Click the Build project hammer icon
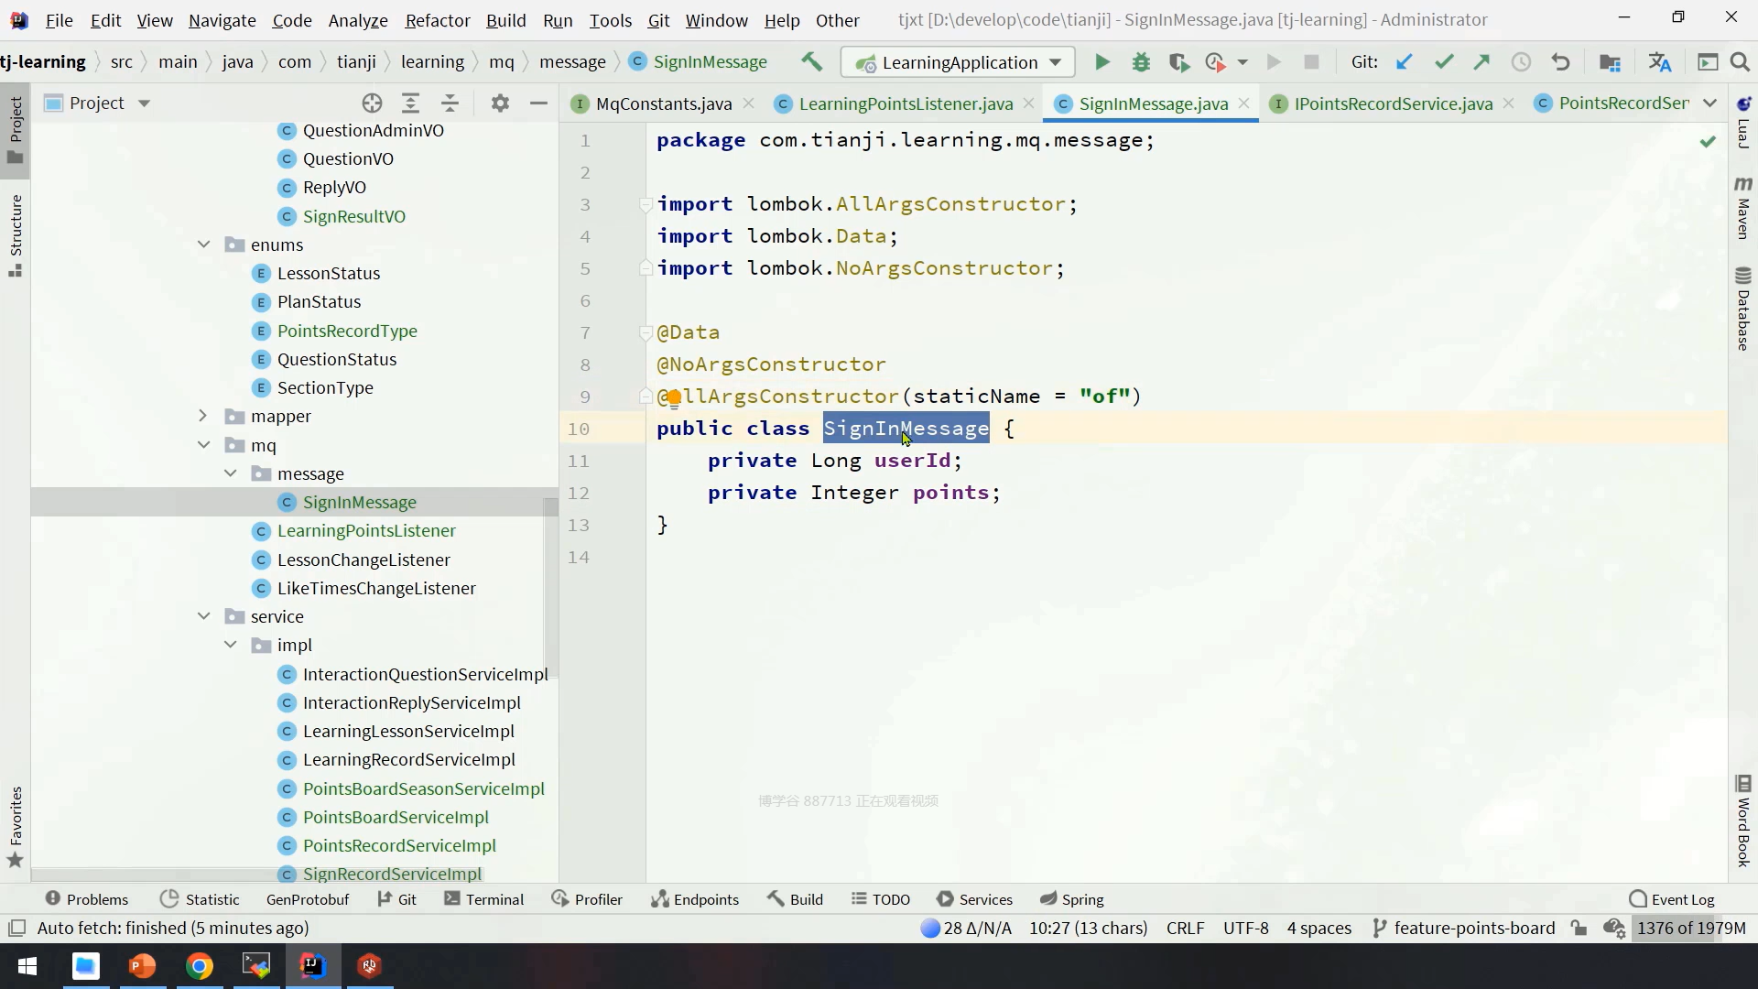The image size is (1758, 989). [811, 61]
